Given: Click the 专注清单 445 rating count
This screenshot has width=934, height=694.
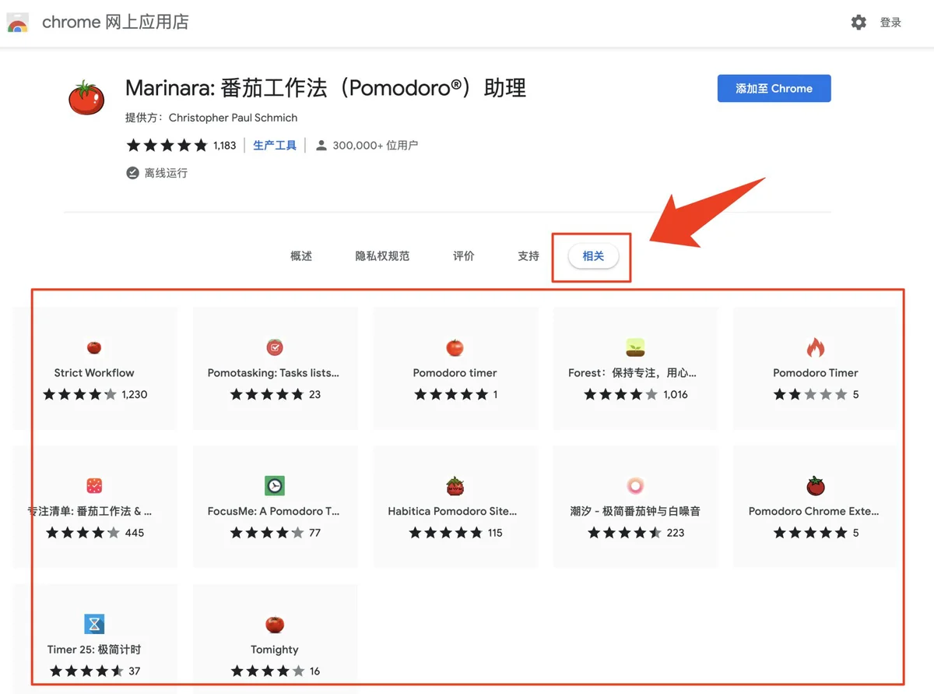Looking at the screenshot, I should [x=135, y=534].
